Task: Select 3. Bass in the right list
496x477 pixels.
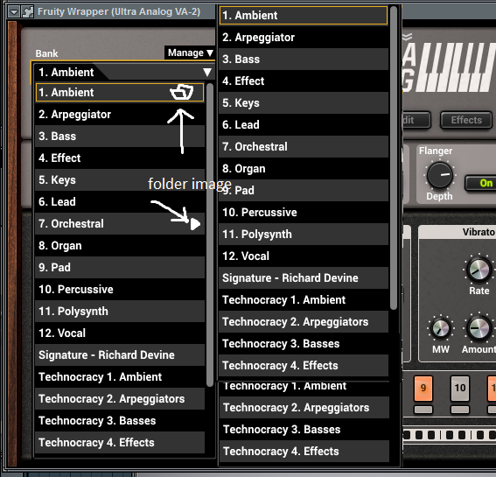Action: click(304, 59)
